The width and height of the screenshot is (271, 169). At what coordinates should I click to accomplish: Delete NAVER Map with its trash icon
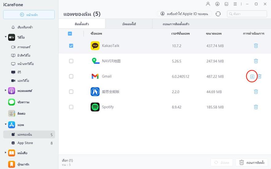(x=256, y=61)
